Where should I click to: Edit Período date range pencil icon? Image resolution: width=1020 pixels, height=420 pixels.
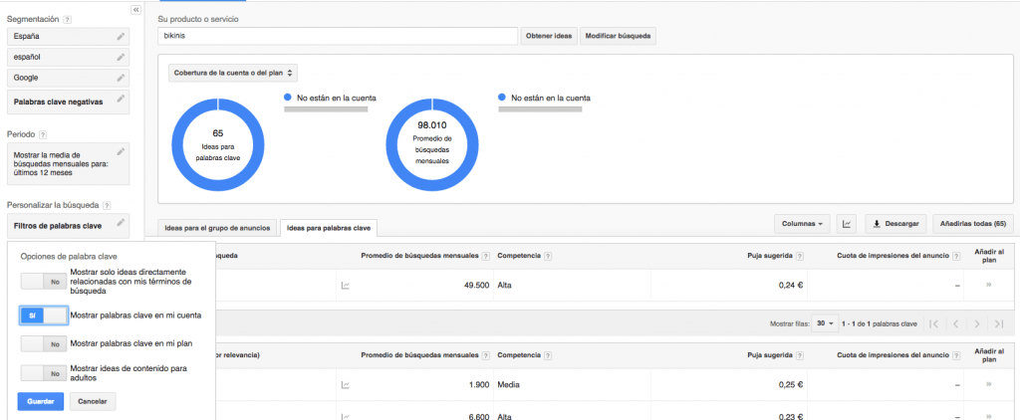[121, 152]
